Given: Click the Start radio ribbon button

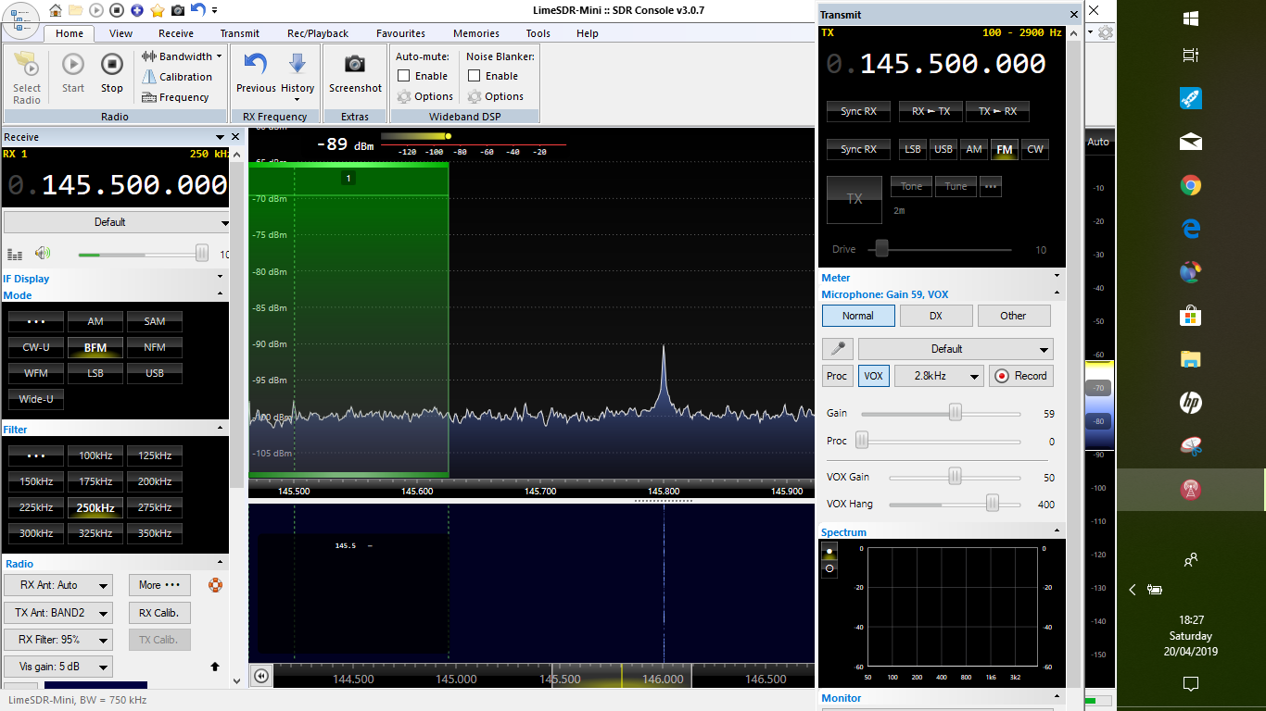Looking at the screenshot, I should (73, 73).
